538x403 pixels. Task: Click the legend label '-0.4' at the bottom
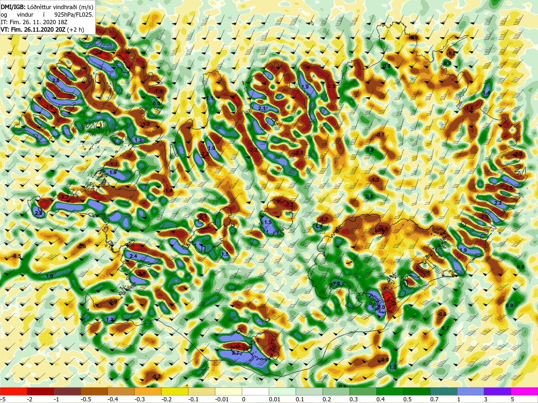point(112,399)
